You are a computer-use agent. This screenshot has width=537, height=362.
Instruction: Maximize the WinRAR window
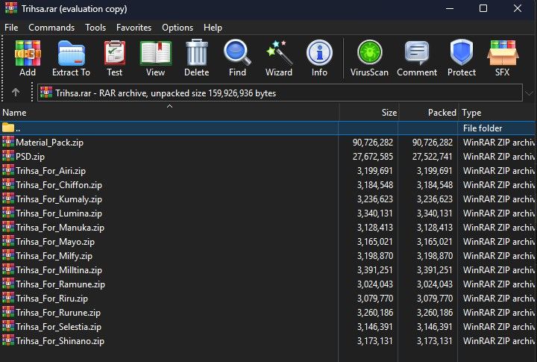483,8
